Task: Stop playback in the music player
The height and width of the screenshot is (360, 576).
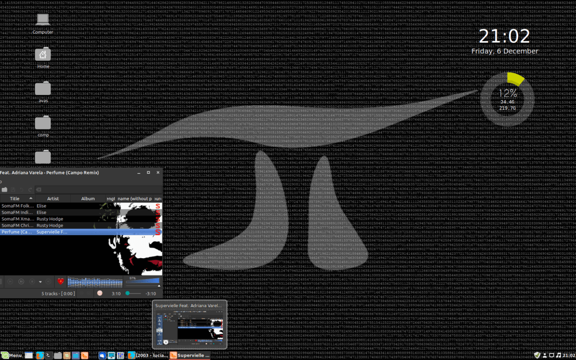Action: tap(31, 281)
